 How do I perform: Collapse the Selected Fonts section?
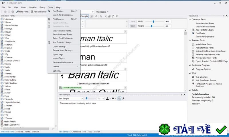tap(190, 41)
